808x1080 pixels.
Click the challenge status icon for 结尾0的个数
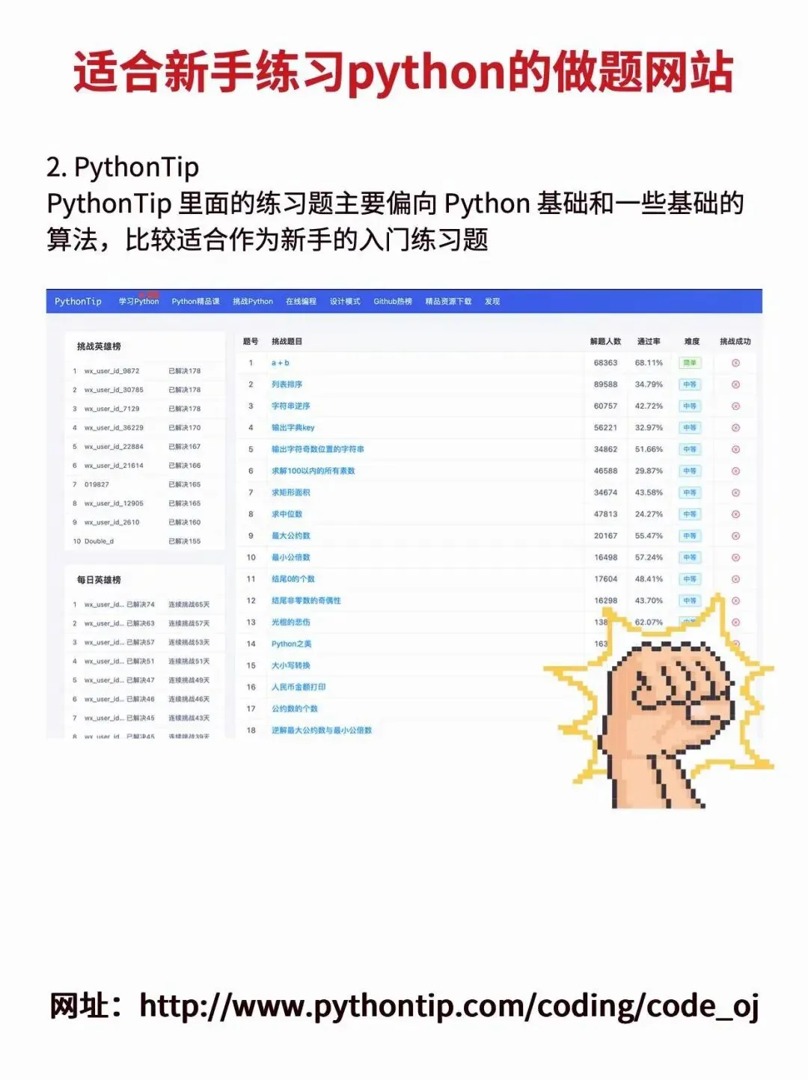pos(735,580)
